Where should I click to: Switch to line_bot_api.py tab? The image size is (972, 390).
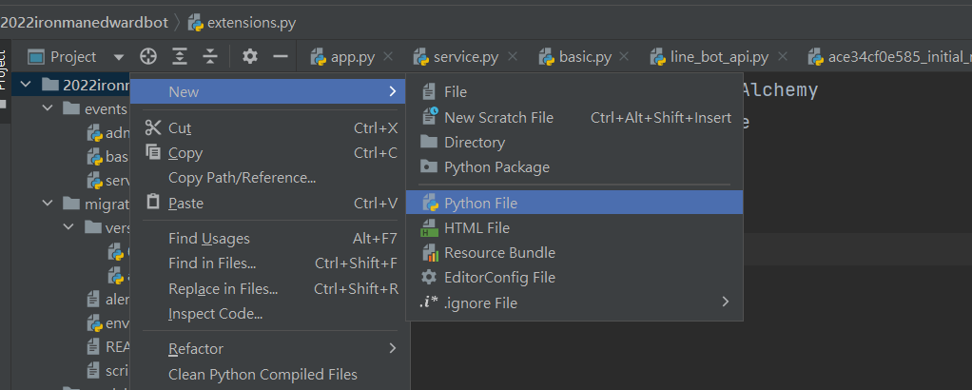click(x=718, y=57)
